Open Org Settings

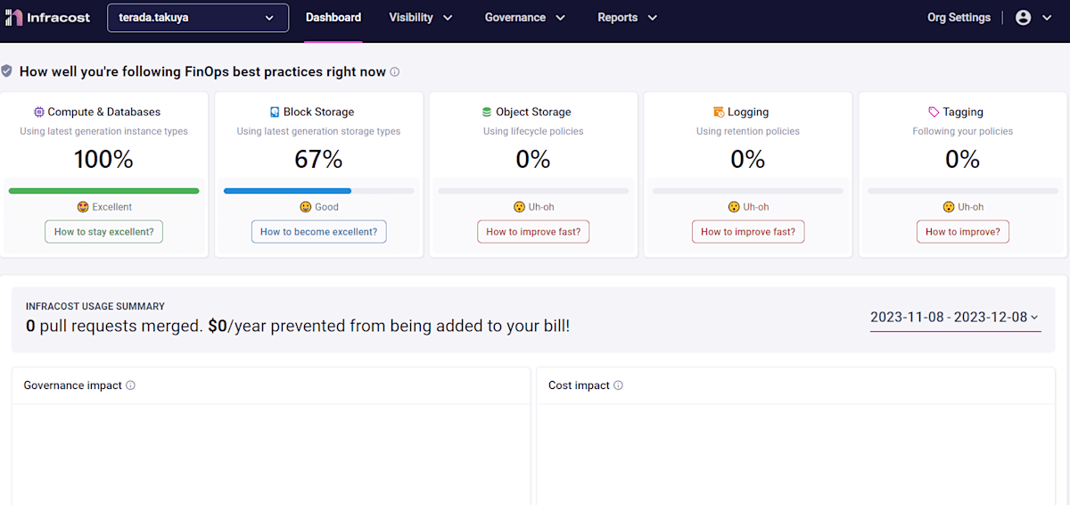click(x=959, y=18)
